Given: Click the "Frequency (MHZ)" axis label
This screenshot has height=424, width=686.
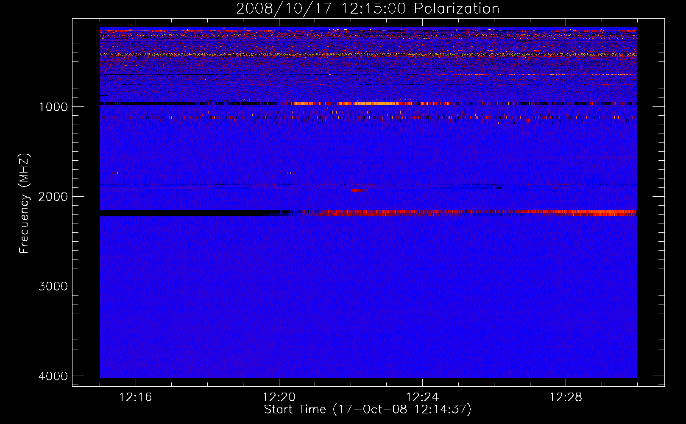Looking at the screenshot, I should click(25, 204).
